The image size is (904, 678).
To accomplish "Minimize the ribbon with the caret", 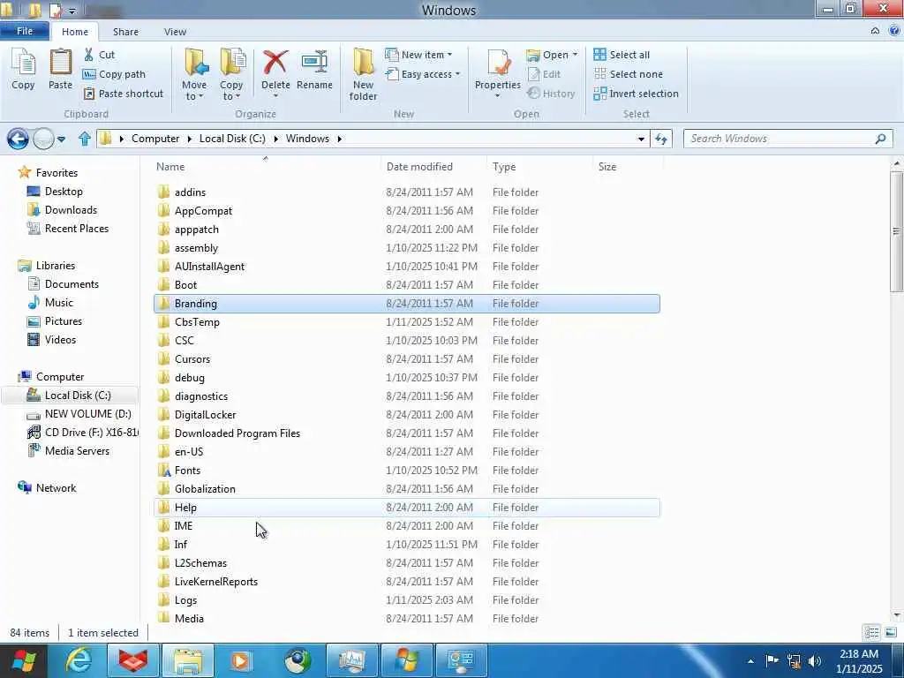I will tap(875, 31).
